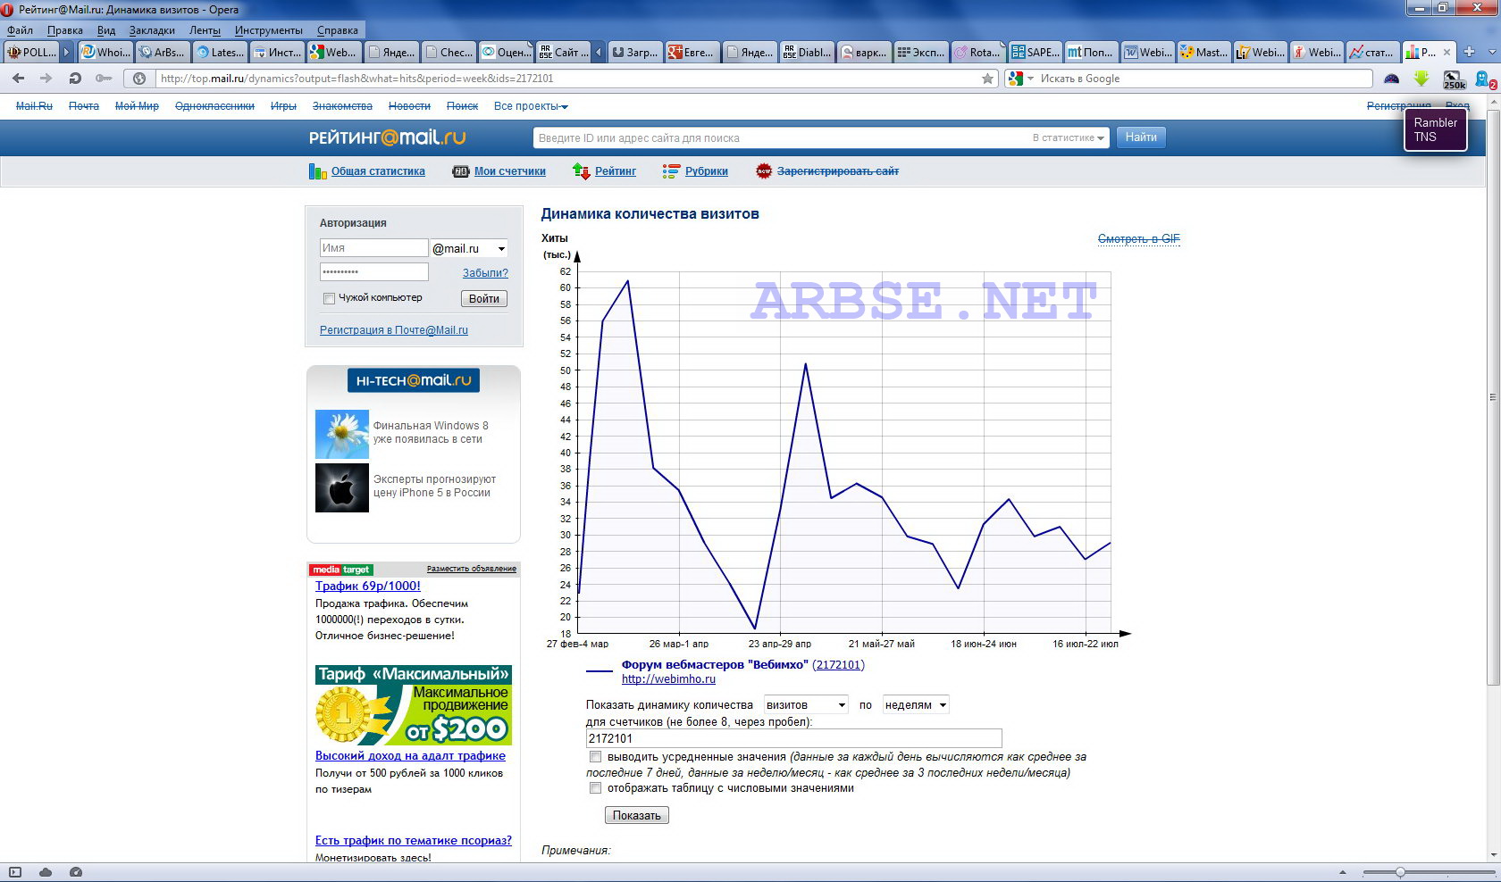Viewport: 1501px width, 882px height.
Task: Open the Смотреть в GIF link
Action: click(1138, 239)
